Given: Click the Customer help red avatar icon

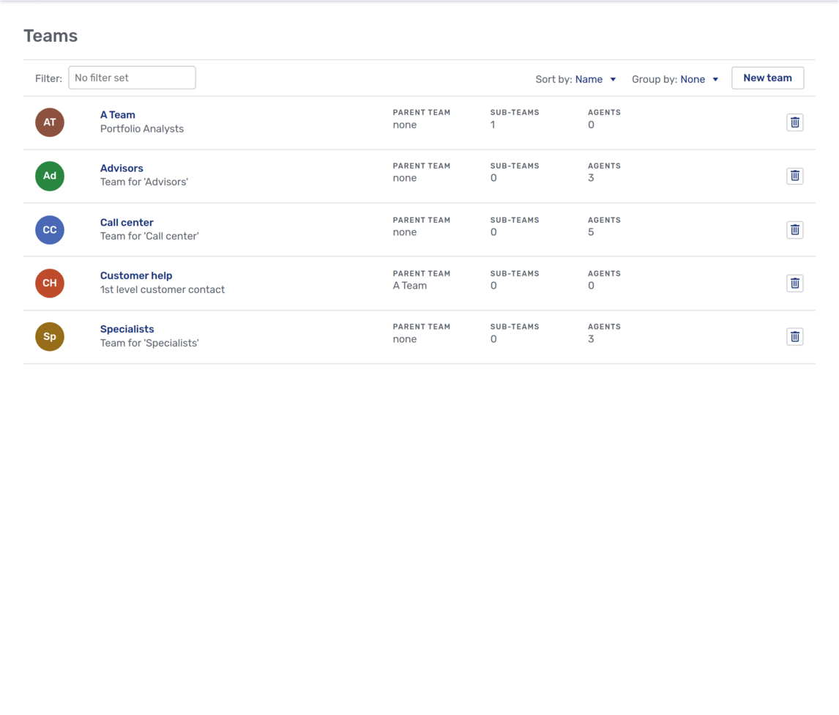Looking at the screenshot, I should [49, 283].
